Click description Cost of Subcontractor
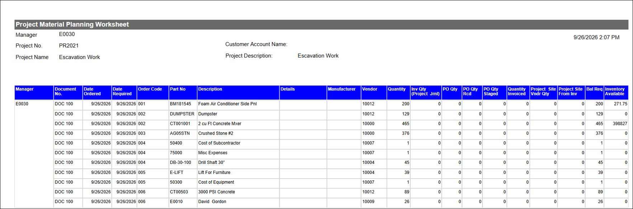Screen dimensions: 633x209 (219, 143)
